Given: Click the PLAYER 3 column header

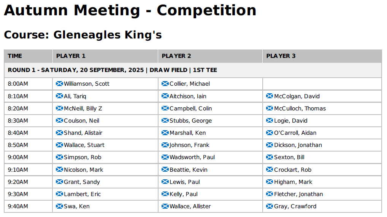Looking at the screenshot, I should [x=322, y=56].
